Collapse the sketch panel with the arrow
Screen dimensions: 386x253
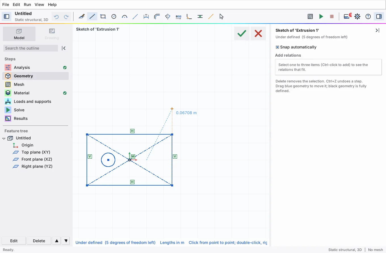377,30
